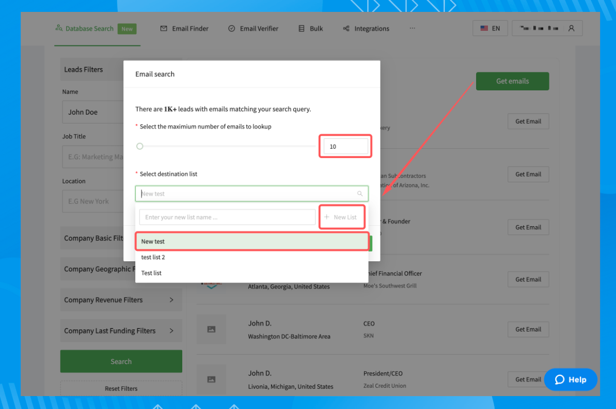Image resolution: width=616 pixels, height=409 pixels.
Task: Get Email for the SKN CEO
Action: coord(528,329)
